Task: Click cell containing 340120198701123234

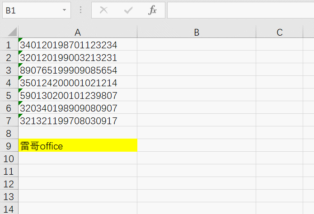Action: click(69, 45)
